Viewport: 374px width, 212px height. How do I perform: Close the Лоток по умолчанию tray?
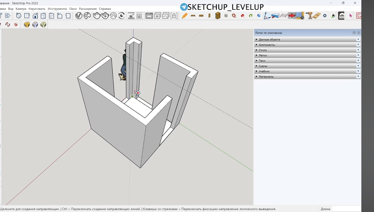click(x=359, y=33)
